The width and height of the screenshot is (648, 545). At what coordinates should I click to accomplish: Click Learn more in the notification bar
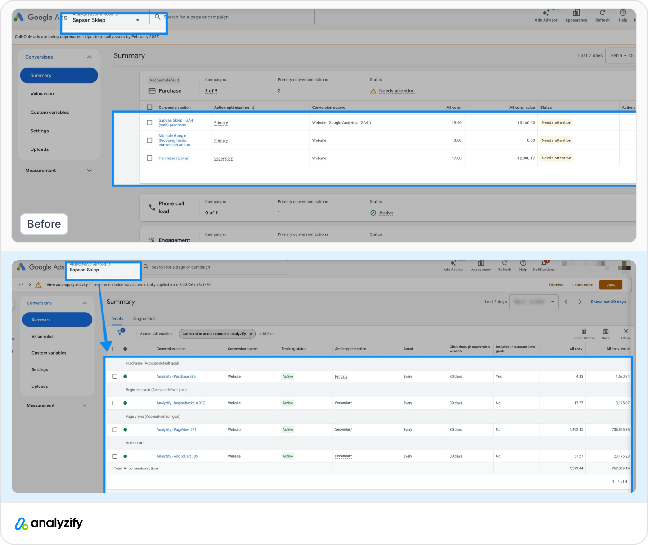[x=583, y=285]
